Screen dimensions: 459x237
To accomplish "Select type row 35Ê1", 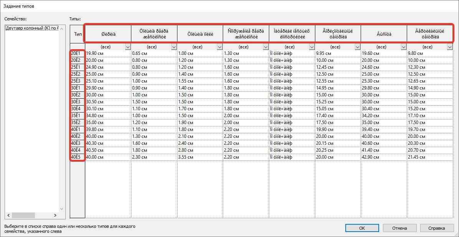I will 78,115.
